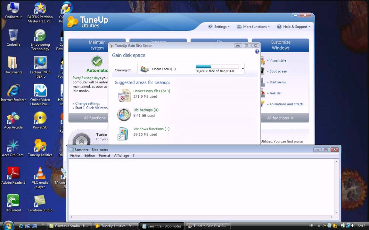This screenshot has width=369, height=230.
Task: Switch to Sans titre - Bloc-notes taskbar button
Action: pos(162,226)
